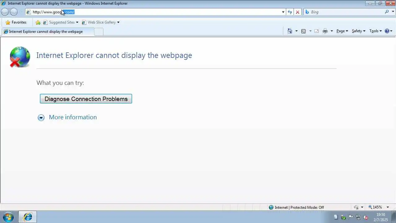Image resolution: width=396 pixels, height=223 pixels.
Task: Open a new blank tab
Action: click(x=99, y=32)
